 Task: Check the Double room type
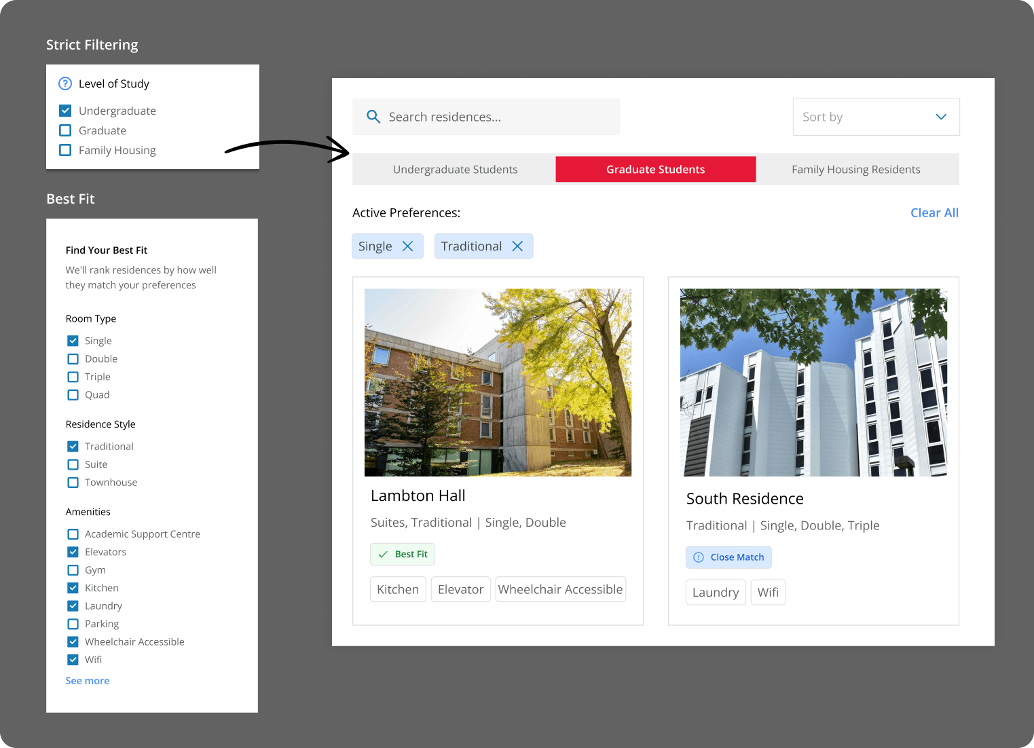click(73, 359)
